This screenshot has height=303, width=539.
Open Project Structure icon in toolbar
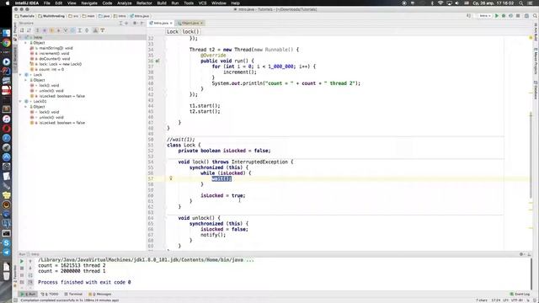[x=526, y=16]
